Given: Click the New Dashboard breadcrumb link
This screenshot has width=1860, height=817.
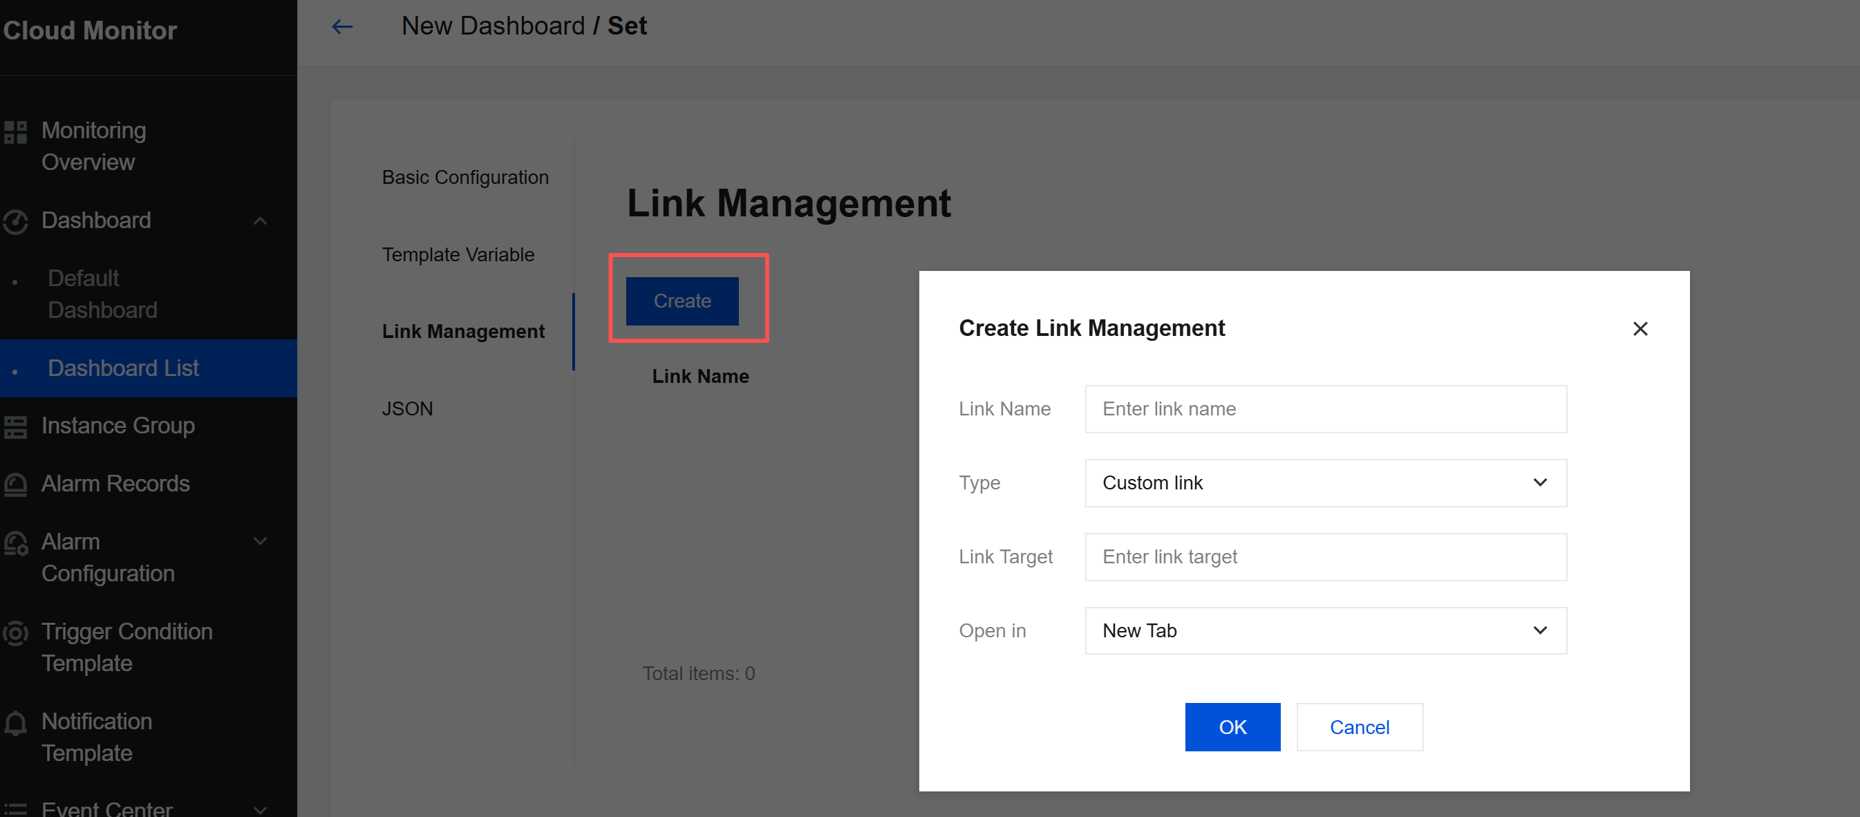Looking at the screenshot, I should pos(493,26).
